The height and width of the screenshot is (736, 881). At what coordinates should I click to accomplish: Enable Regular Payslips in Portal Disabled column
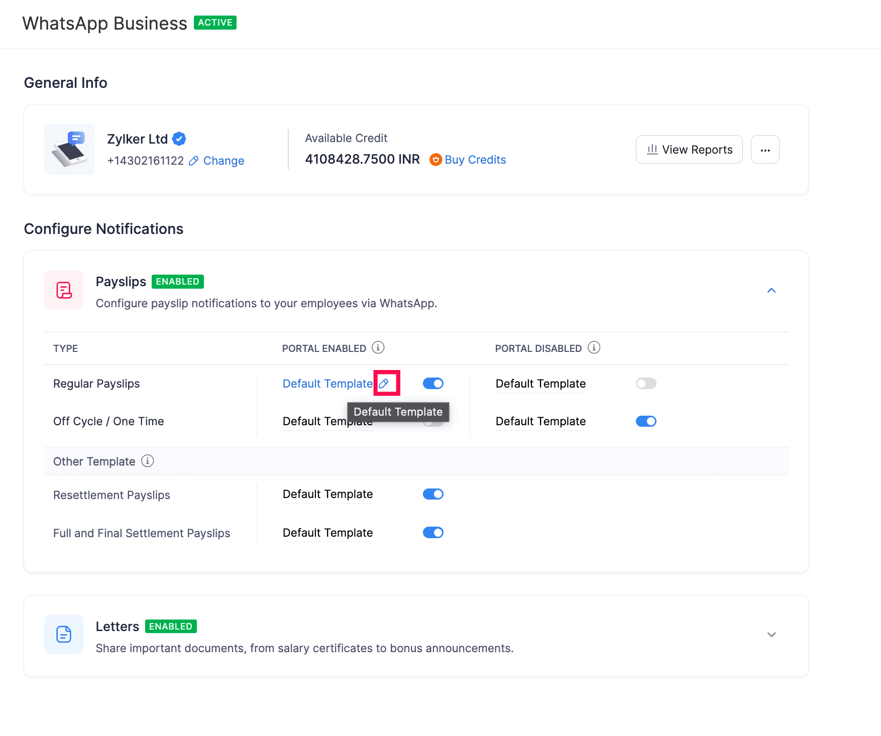(x=645, y=383)
